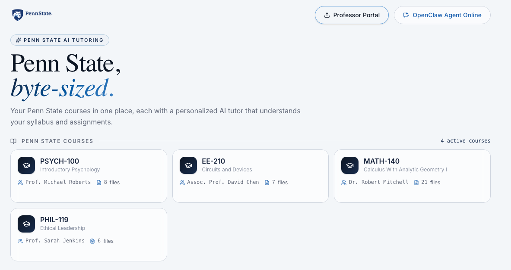Click the book icon beside Penn State Courses
The height and width of the screenshot is (270, 511).
14,141
